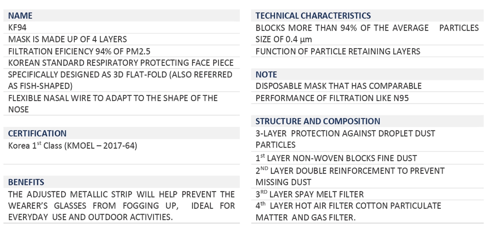Select the 'FILTRATION EFICIENCY 94% OF PM2.5' line
Viewport: 492px width, 235px height.
(79, 51)
